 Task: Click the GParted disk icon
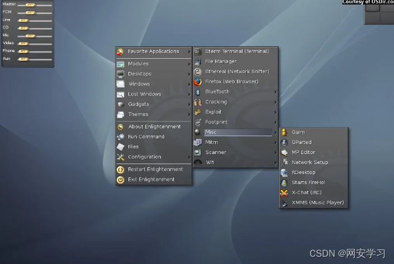pos(284,142)
